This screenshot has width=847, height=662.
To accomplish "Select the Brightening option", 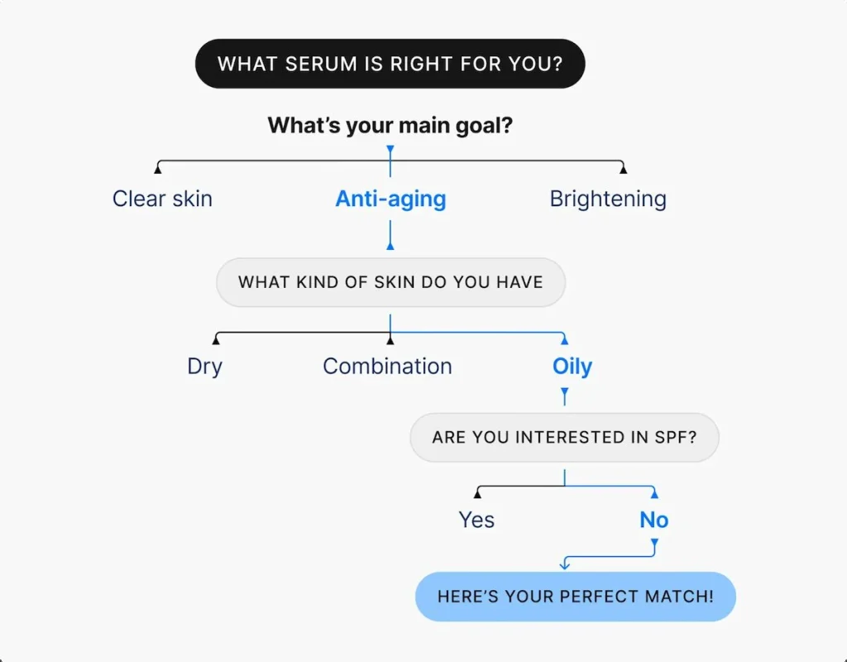I will pos(608,199).
